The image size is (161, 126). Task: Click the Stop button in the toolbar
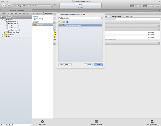point(9,6)
